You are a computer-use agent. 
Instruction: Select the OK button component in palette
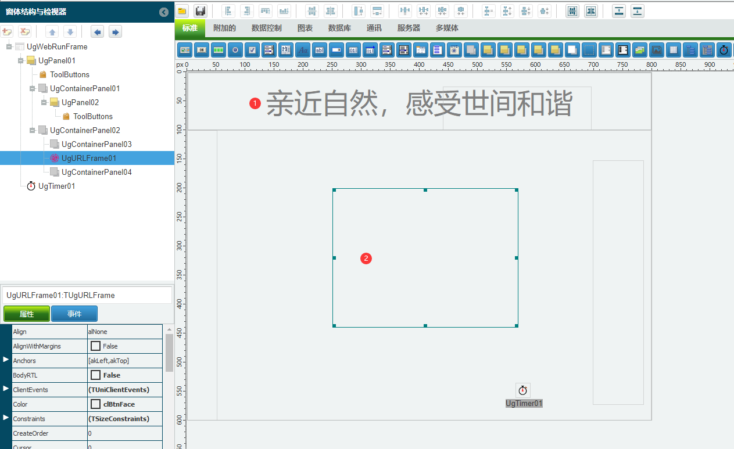(202, 50)
